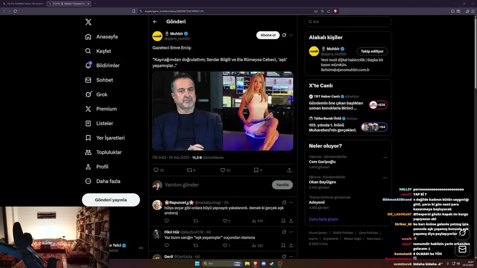Click the Grok icon on Muhbir post
The image size is (477, 268).
click(x=284, y=35)
